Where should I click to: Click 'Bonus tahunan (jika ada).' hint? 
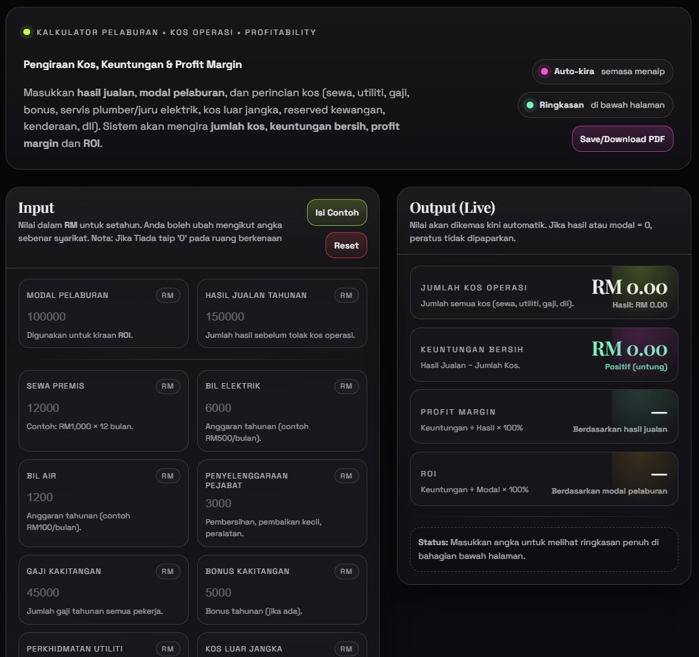253,611
